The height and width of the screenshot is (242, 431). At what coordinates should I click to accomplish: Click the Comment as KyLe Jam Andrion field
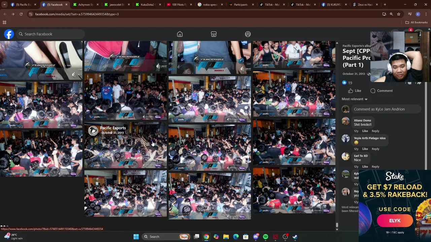tap(387, 109)
